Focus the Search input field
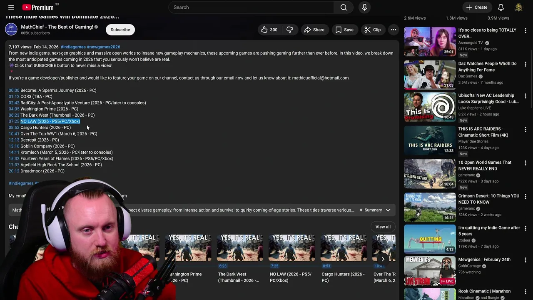 [x=251, y=7]
